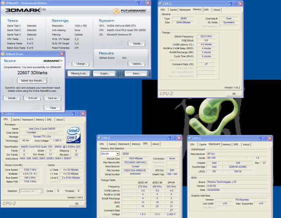Click the Graphs button
This screenshot has width=281, height=218.
point(104,73)
